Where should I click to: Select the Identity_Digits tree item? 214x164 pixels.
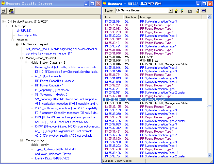point(52,158)
